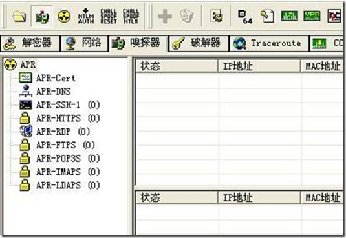Click the key document toolbar icon
346x238 pixels.
(x=267, y=16)
